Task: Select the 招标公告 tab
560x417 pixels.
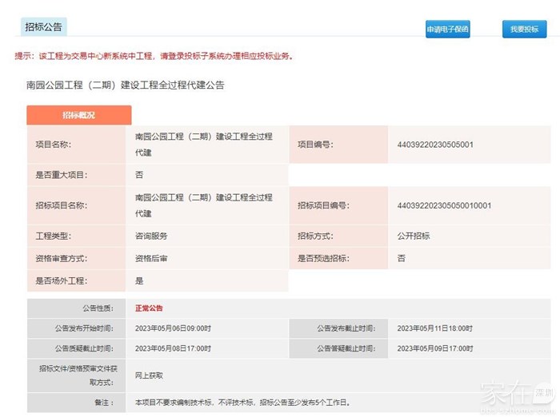Action: pyautogui.click(x=43, y=26)
